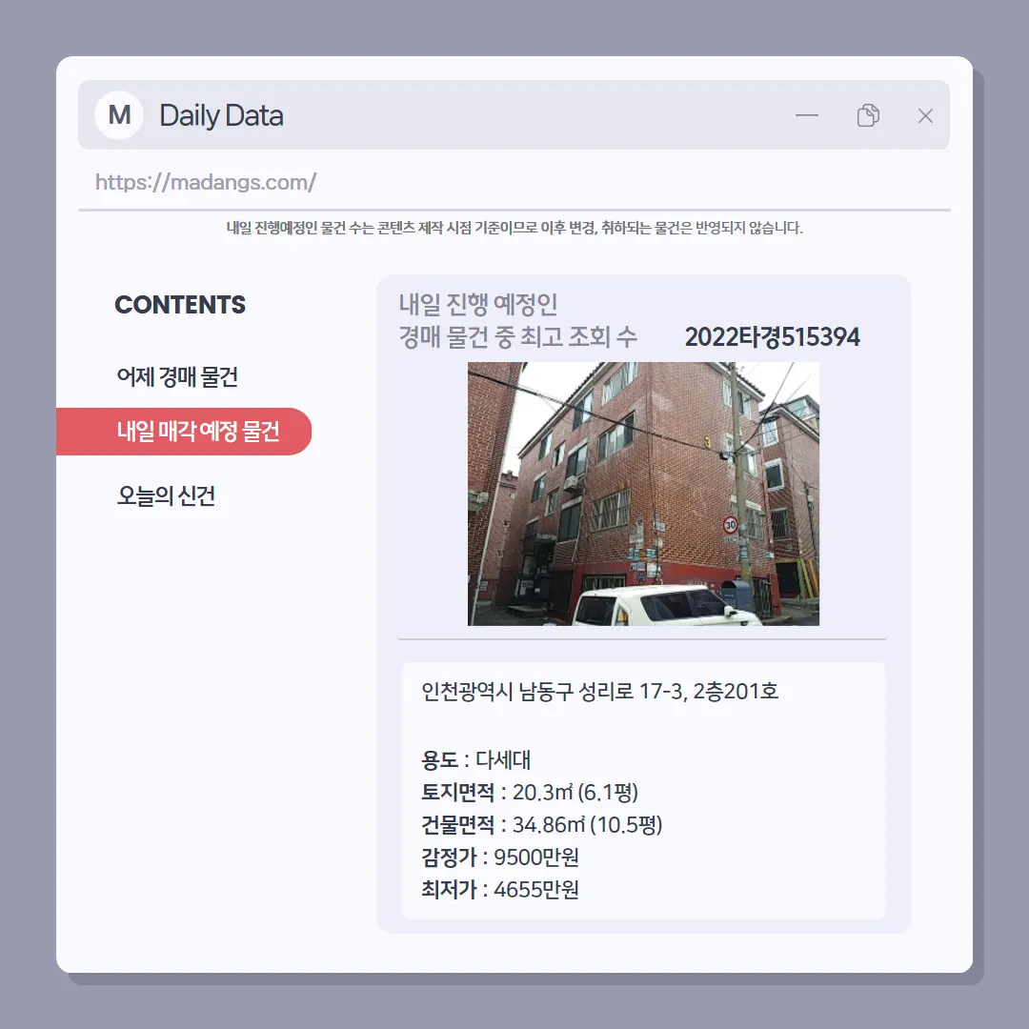Click the copy/restore window icon
This screenshot has width=1029, height=1029.
(x=868, y=115)
